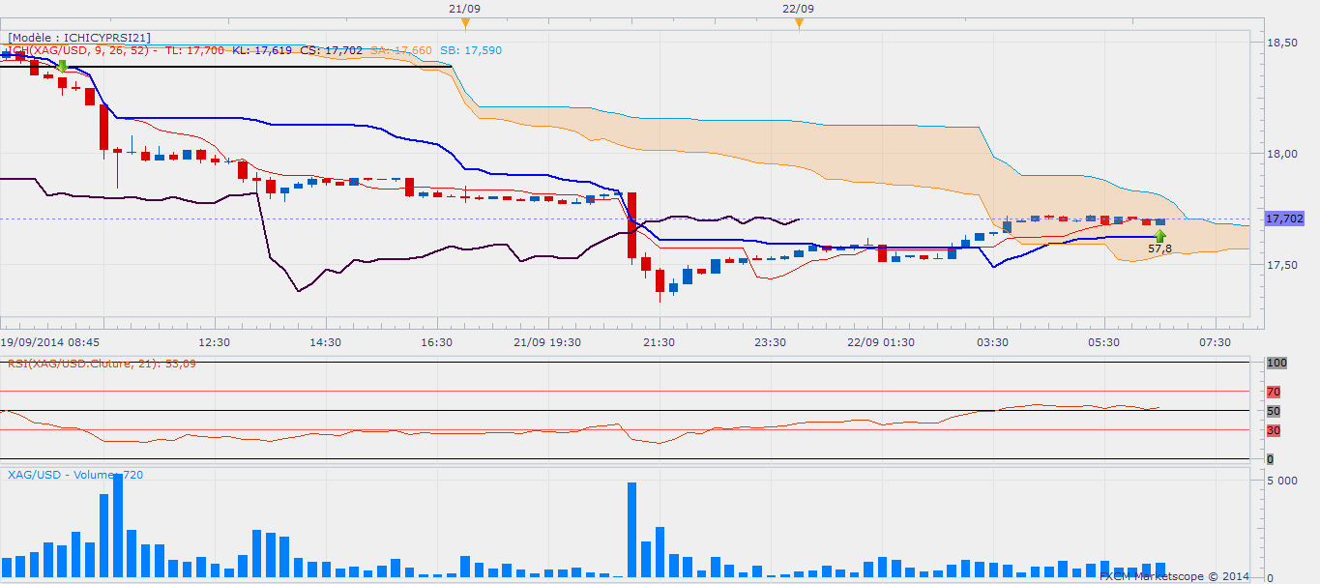This screenshot has height=584, width=1320.
Task: Click the orange 22/09 day marker triangle
Action: click(x=799, y=23)
